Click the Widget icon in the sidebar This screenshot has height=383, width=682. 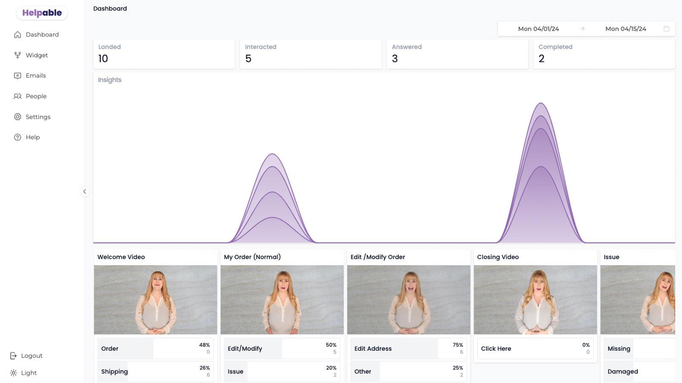tap(17, 55)
